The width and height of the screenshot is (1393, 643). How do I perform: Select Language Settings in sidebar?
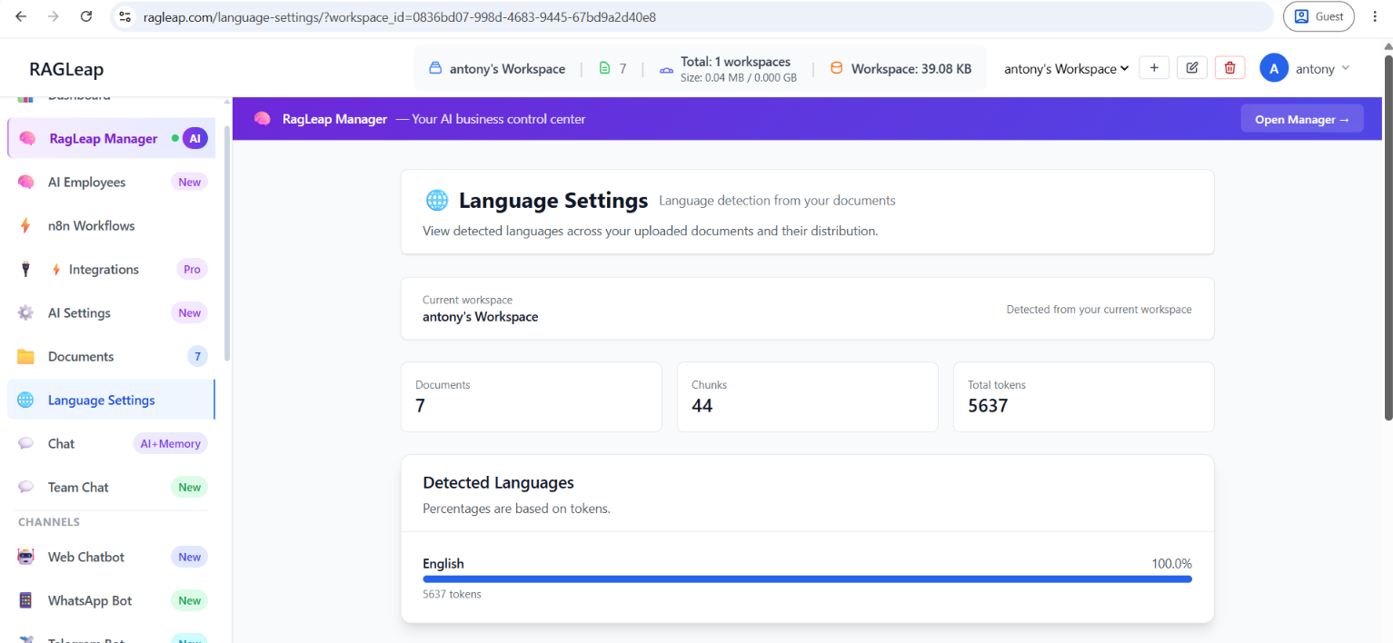coord(111,400)
